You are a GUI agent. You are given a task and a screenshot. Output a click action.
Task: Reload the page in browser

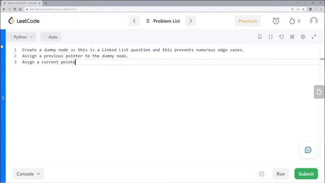click(x=15, y=9)
